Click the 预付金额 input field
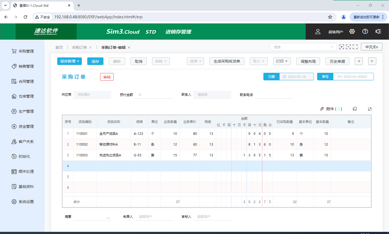Image resolution: width=389 pixels, height=234 pixels. (x=154, y=95)
